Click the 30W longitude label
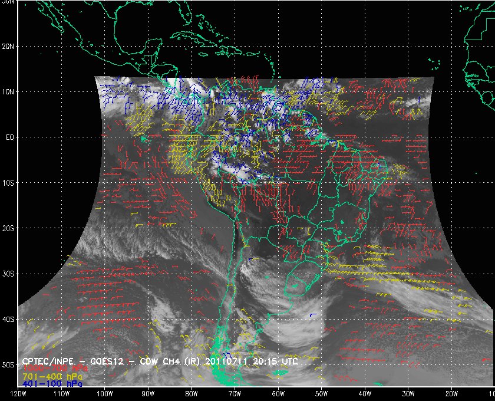 click(x=408, y=394)
